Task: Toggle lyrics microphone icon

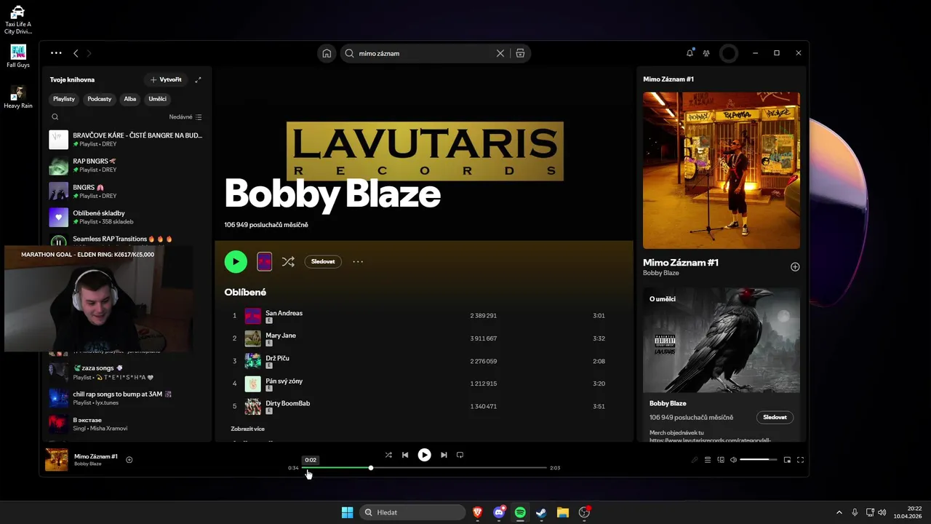Action: 694,460
